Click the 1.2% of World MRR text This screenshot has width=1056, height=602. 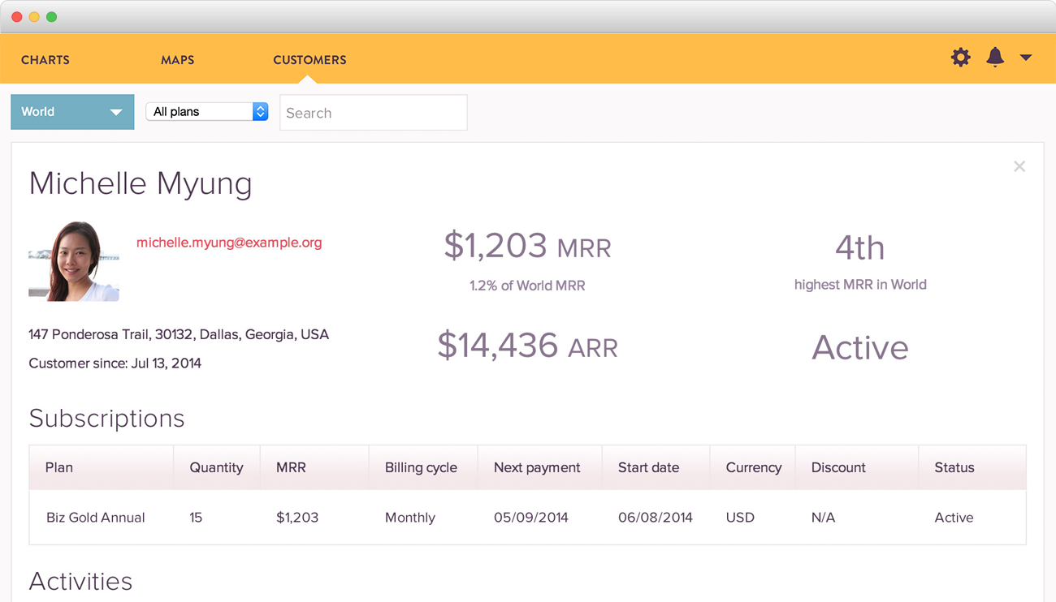[x=527, y=286]
